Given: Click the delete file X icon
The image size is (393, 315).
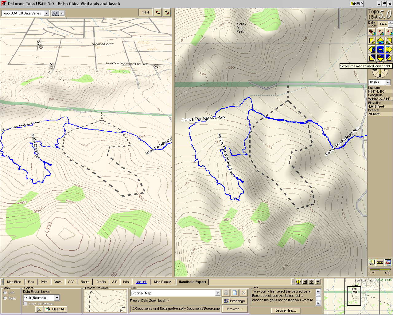Looking at the screenshot, I should coord(243,293).
